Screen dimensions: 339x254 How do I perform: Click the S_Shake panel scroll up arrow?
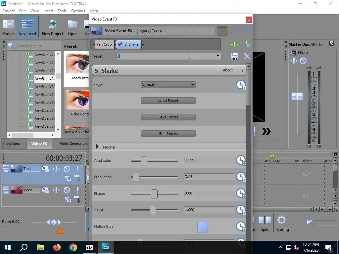pos(248,66)
